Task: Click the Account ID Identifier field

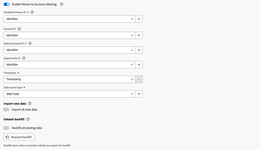Action: 69,35
